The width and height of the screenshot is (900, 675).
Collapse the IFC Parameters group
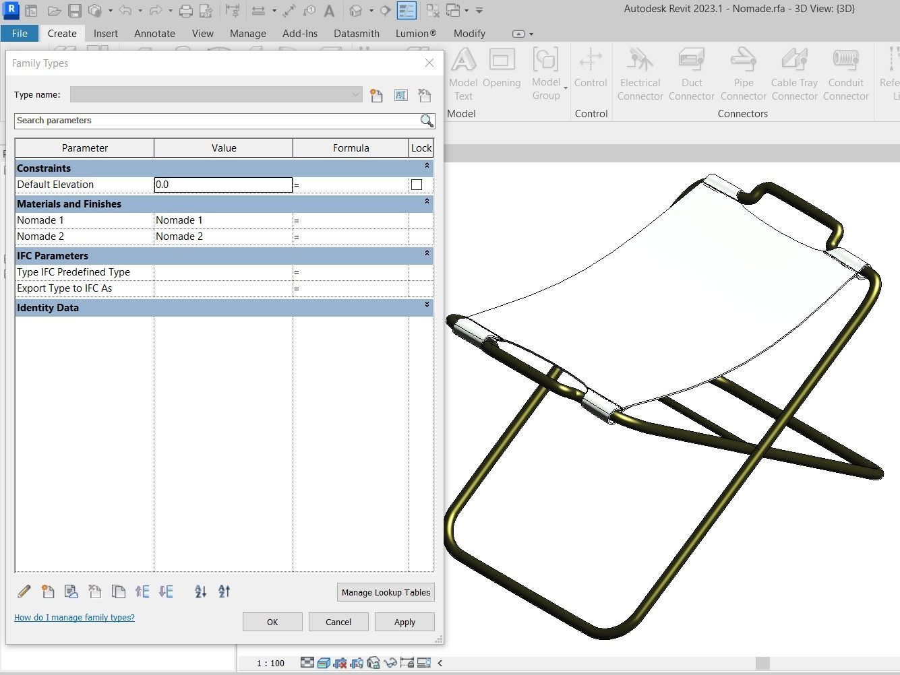pyautogui.click(x=427, y=253)
